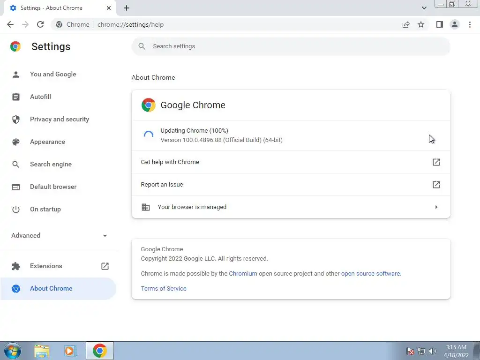Select About Chrome in the sidebar
The image size is (480, 360).
tap(58, 288)
